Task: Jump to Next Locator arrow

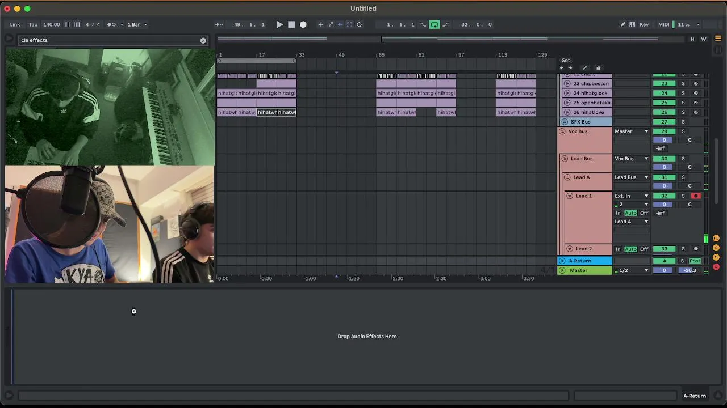Action: (570, 68)
